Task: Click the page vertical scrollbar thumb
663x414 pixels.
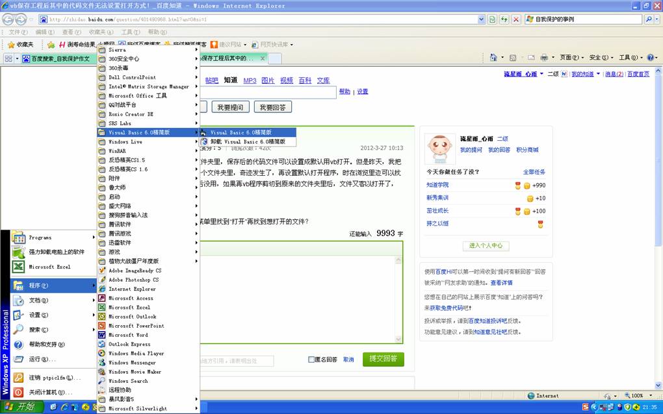Action: 658,160
